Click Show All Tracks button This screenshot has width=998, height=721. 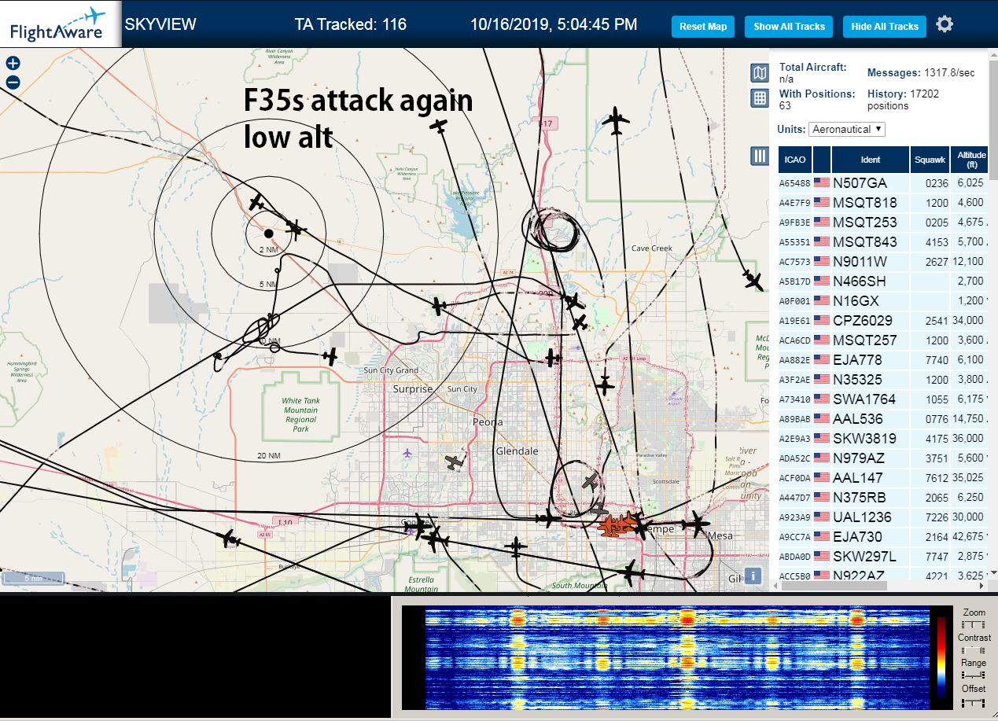pos(789,26)
